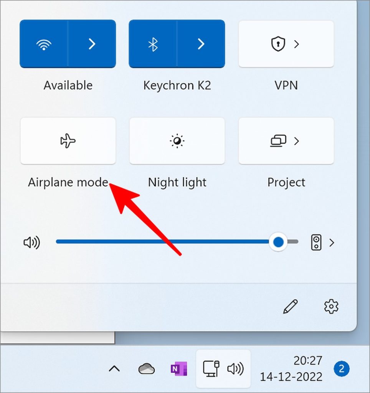Turn on Night light
370x393 pixels.
point(177,141)
